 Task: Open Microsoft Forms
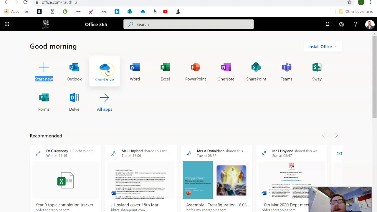tap(44, 102)
